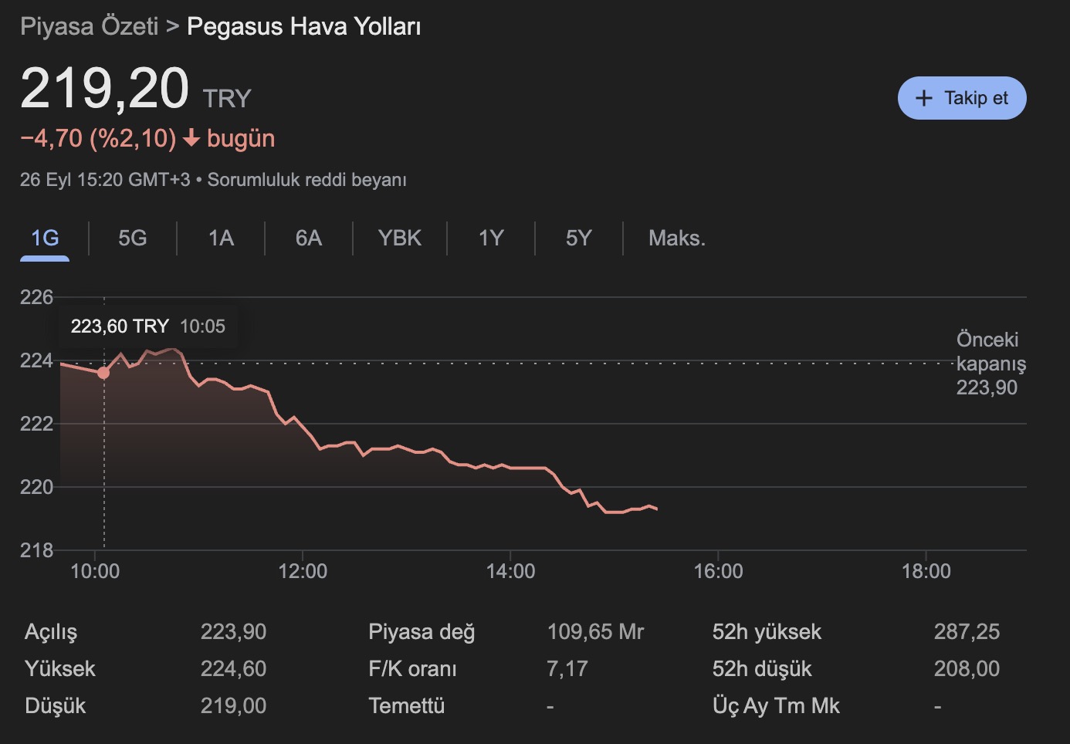Click the chart line end near 15:20
The image size is (1070, 744).
pos(656,509)
